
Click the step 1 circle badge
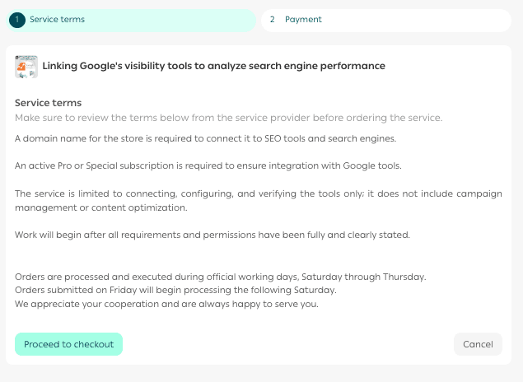click(x=19, y=20)
